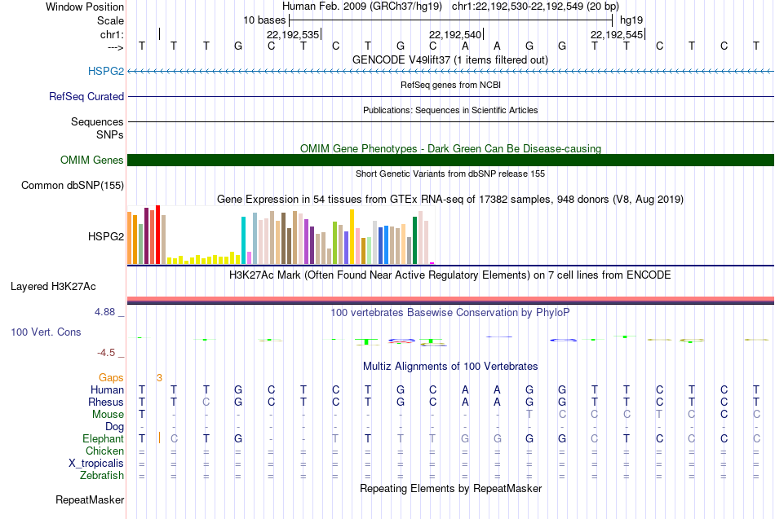Click the HSPG2 gene arrow line
The width and height of the screenshot is (775, 519).
pos(451,72)
